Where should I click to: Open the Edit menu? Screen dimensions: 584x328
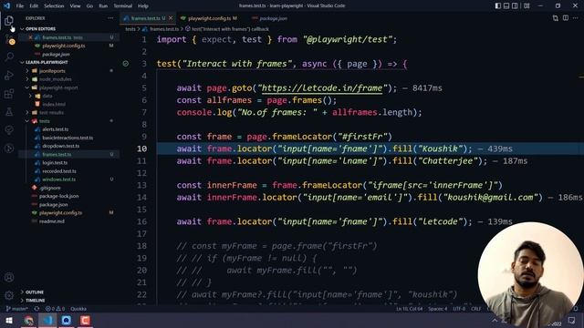pyautogui.click(x=34, y=6)
